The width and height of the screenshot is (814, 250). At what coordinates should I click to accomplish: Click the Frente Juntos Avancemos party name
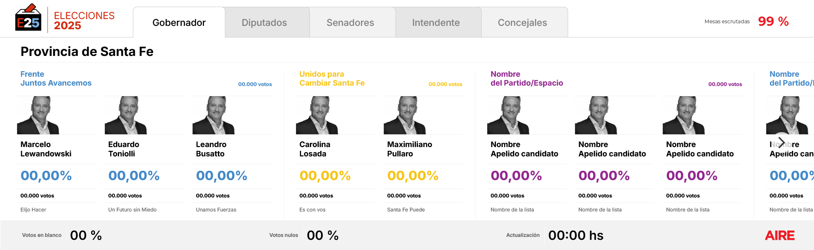56,78
